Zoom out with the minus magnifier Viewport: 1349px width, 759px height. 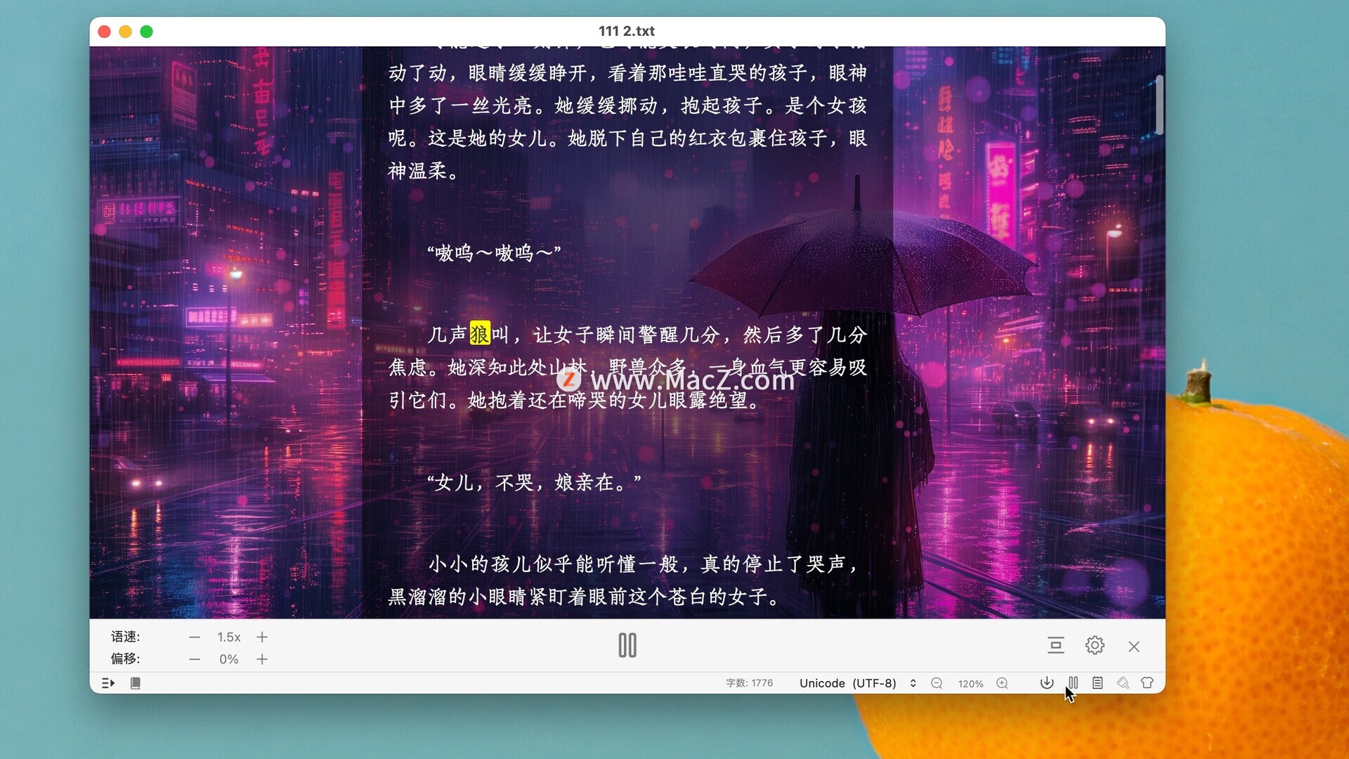[x=937, y=683]
